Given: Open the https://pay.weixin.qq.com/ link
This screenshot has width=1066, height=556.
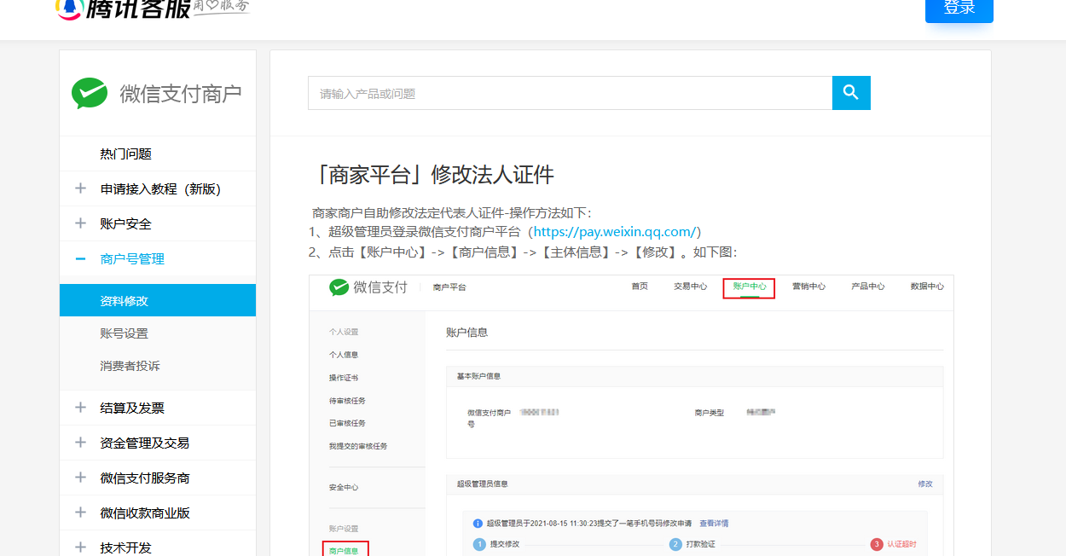Looking at the screenshot, I should click(x=615, y=232).
